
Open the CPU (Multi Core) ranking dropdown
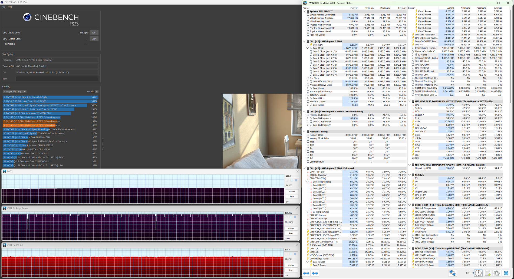coord(15,92)
